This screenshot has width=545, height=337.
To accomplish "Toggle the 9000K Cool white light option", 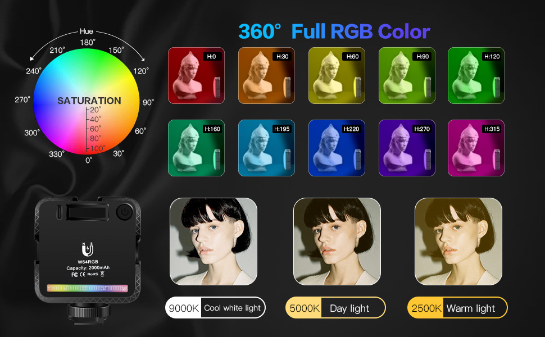I will (x=215, y=308).
